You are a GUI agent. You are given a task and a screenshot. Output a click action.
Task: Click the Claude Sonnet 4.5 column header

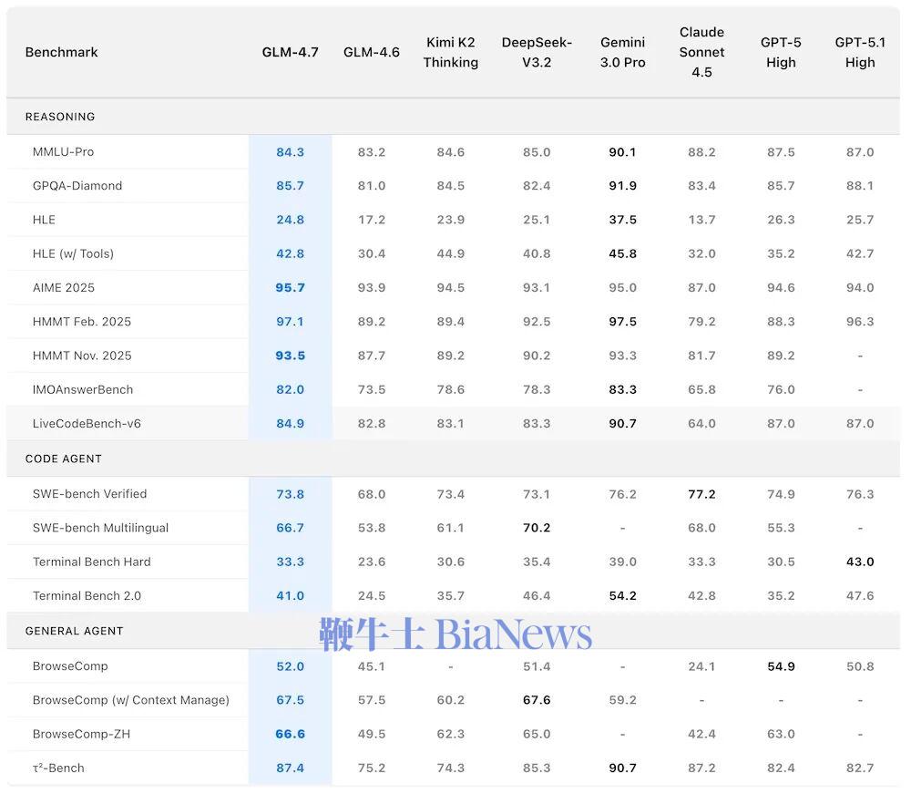pos(701,52)
